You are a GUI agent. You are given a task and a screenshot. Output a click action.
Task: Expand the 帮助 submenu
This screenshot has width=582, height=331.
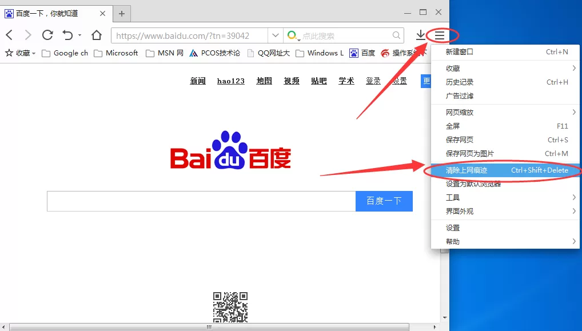click(505, 242)
